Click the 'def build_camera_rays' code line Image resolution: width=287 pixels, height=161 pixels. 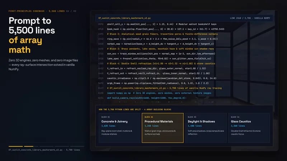[147, 98]
